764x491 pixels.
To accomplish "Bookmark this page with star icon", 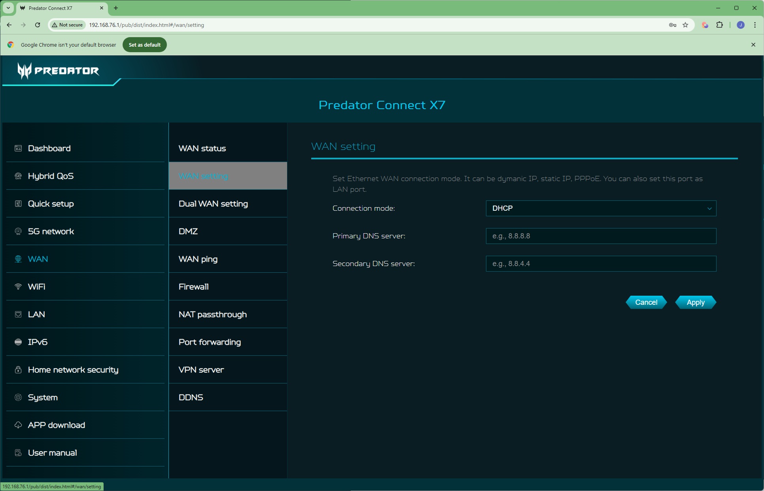I will tap(685, 25).
